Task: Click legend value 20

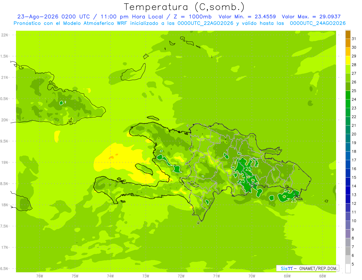Action: point(354,134)
